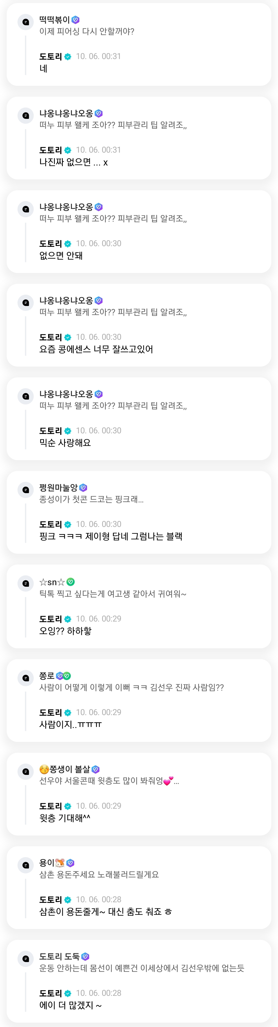Image resolution: width=278 pixels, height=1027 pixels.
Task: Click 쫑로's green second badge icon
Action: 67,676
